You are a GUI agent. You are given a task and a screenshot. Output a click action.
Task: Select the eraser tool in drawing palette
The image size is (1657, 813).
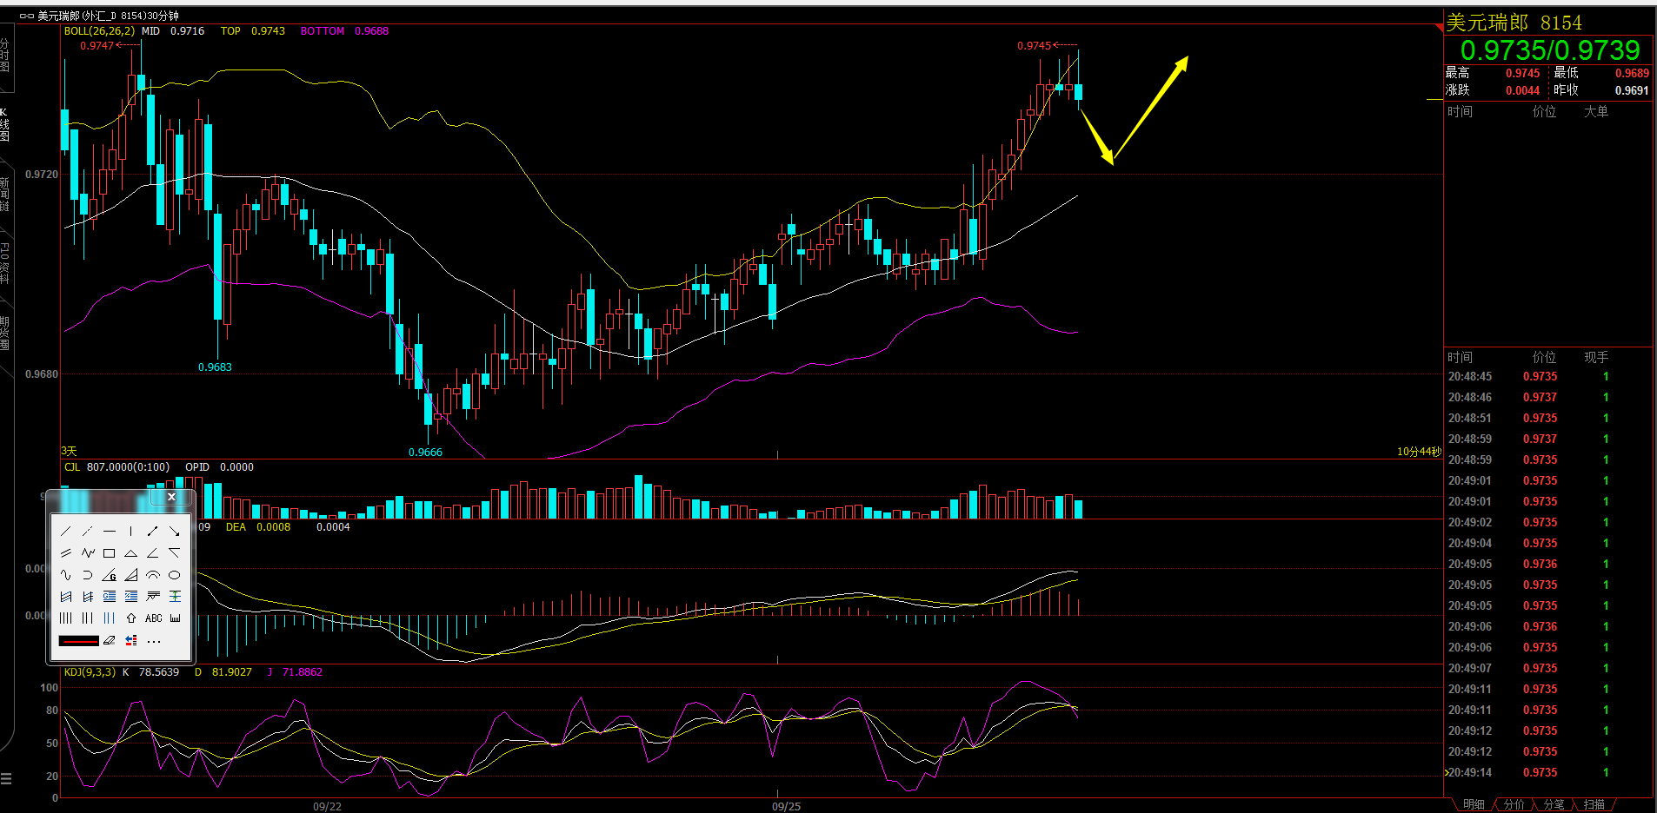110,641
